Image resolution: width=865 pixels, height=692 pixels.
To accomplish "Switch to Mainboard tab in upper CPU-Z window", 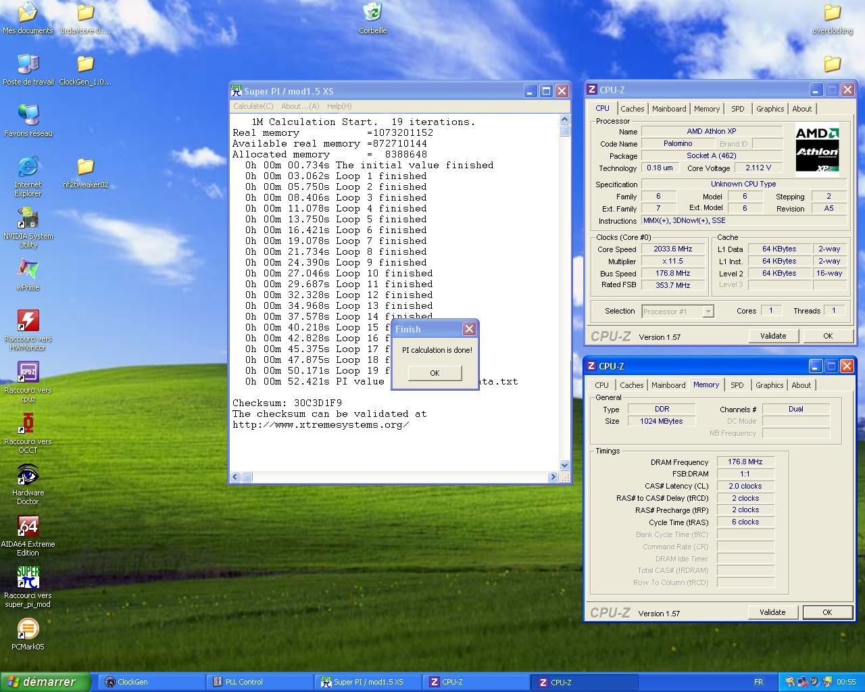I will pyautogui.click(x=669, y=109).
